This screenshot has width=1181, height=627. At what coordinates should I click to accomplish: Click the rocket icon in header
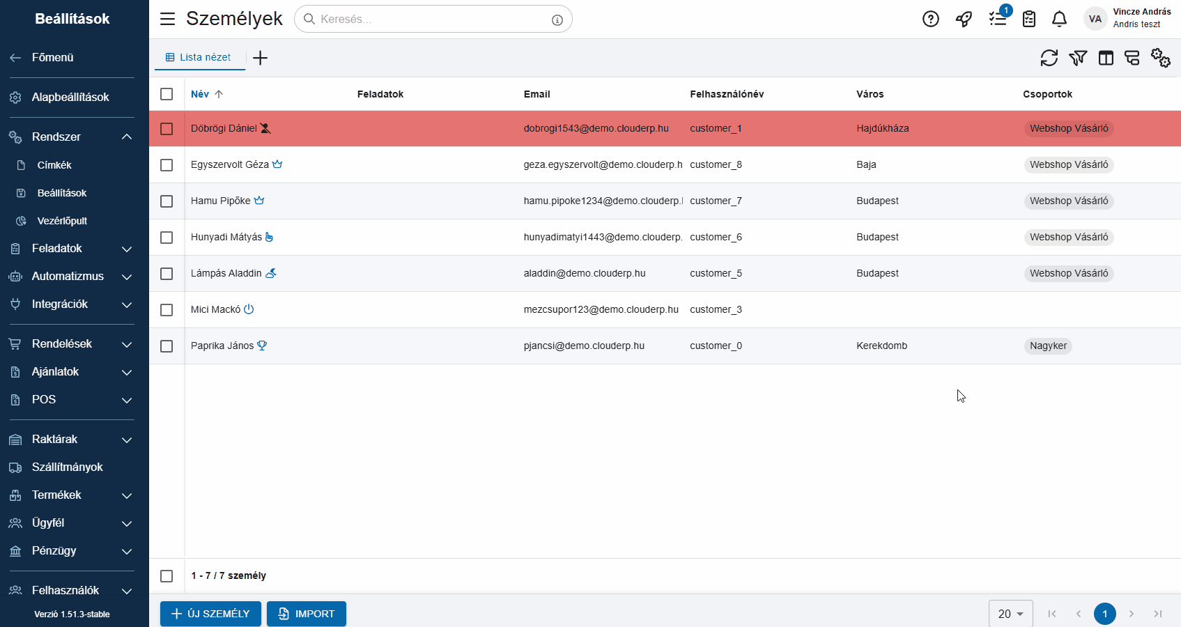pos(964,19)
